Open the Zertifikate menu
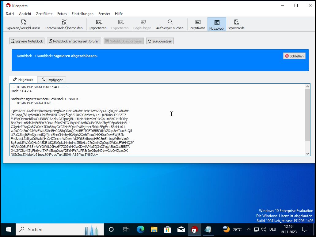The height and width of the screenshot is (237, 316). coord(44,14)
